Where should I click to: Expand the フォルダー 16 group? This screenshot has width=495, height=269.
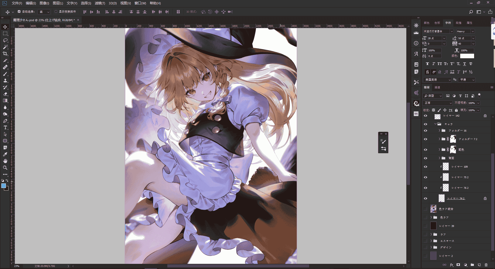click(439, 131)
